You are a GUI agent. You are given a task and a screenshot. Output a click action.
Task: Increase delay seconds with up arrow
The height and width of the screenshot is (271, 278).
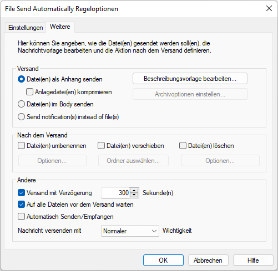click(134, 190)
